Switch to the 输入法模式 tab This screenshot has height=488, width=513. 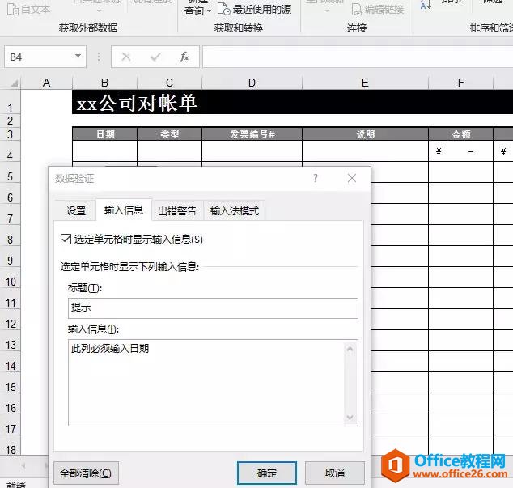[x=235, y=210]
